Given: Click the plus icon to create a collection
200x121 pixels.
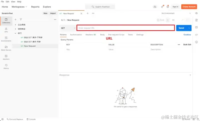Looking at the screenshot, I should (x=16, y=19).
